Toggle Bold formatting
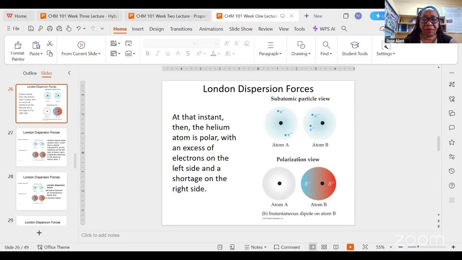 click(148, 53)
